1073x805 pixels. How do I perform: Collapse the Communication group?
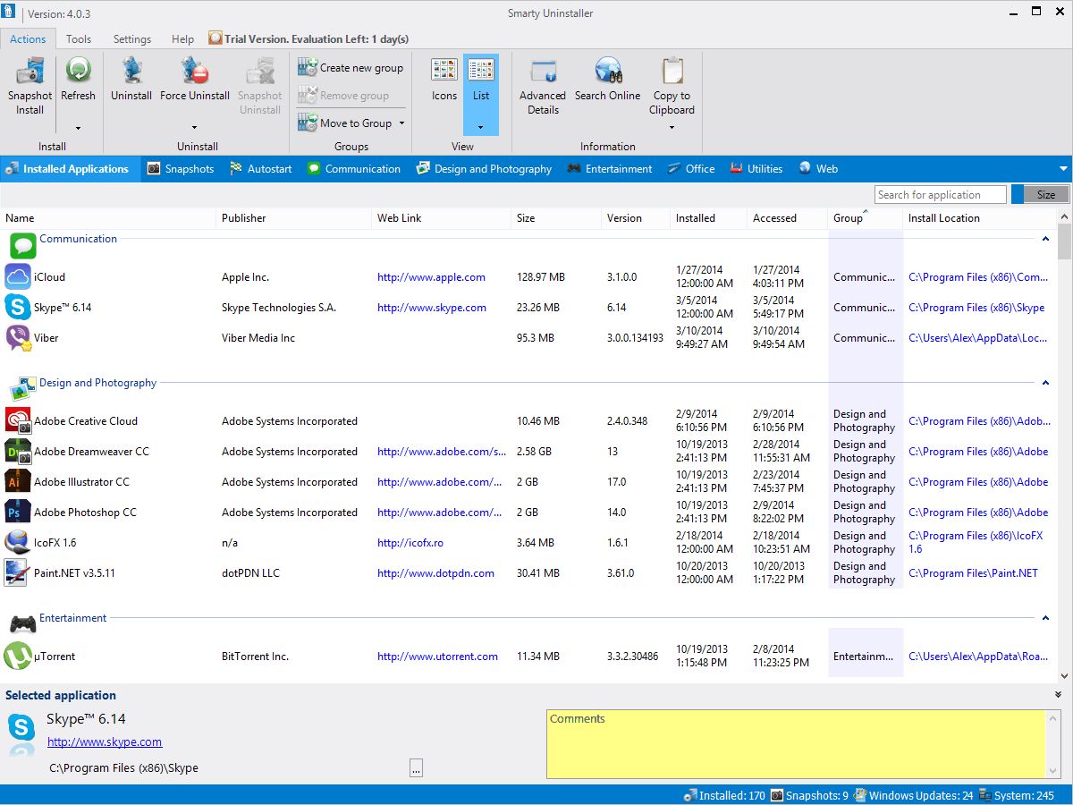pos(1044,239)
